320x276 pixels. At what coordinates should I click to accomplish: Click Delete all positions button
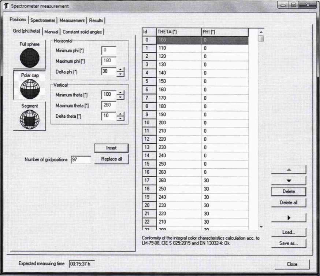pyautogui.click(x=288, y=203)
